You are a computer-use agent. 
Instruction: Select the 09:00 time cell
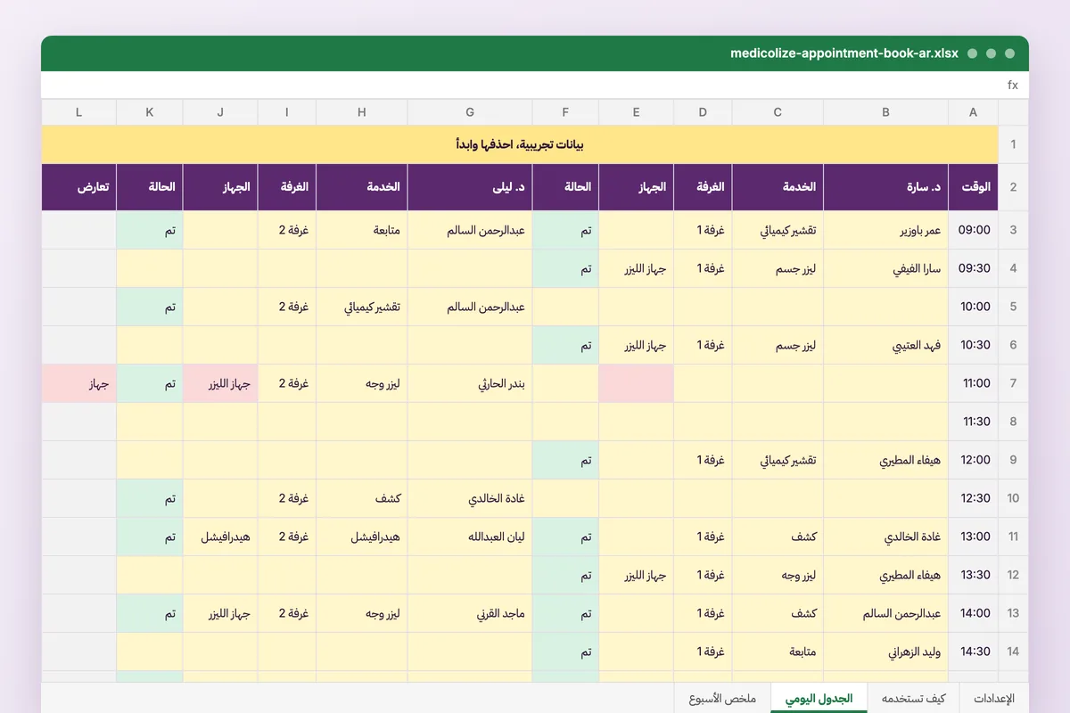click(973, 230)
